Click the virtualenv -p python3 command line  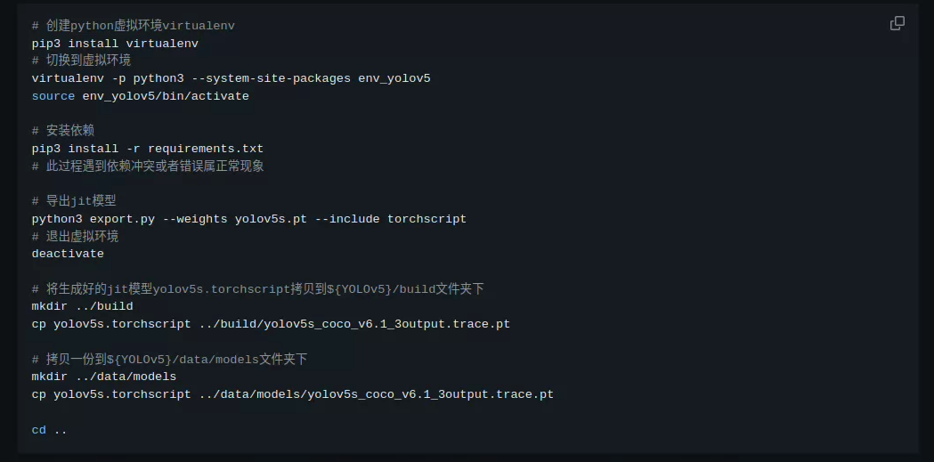tap(231, 78)
